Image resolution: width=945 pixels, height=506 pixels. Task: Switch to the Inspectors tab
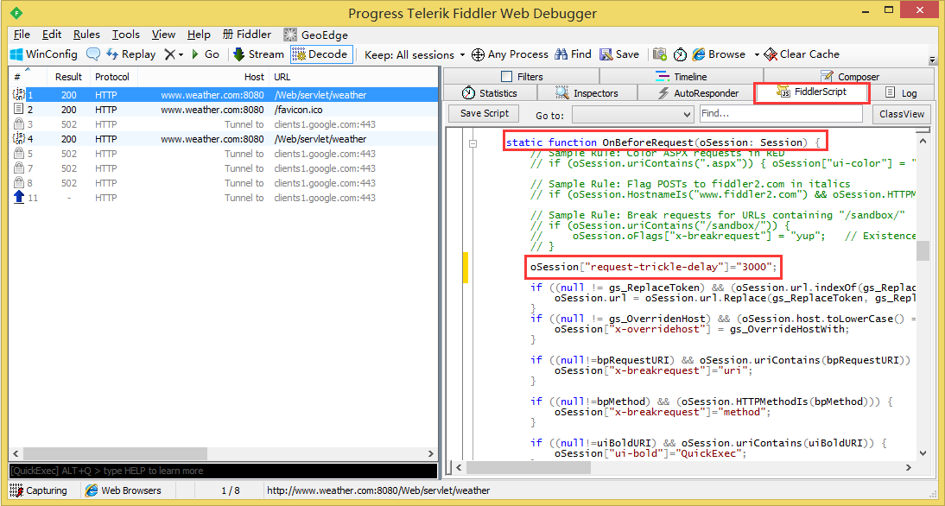(x=587, y=93)
